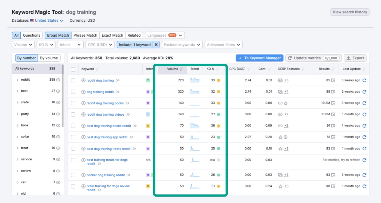
Task: Click the yellow KD dot for reddit dog training
Action: coord(218,80)
